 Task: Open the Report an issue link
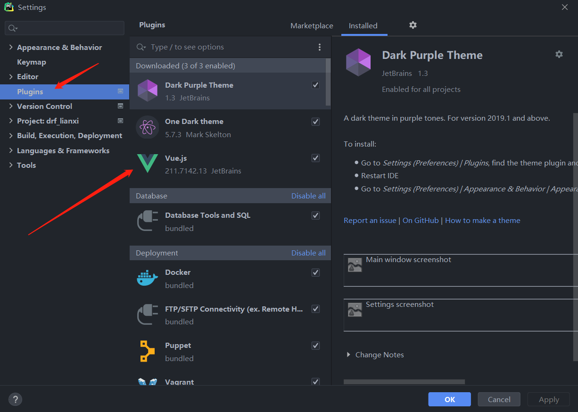tap(370, 220)
